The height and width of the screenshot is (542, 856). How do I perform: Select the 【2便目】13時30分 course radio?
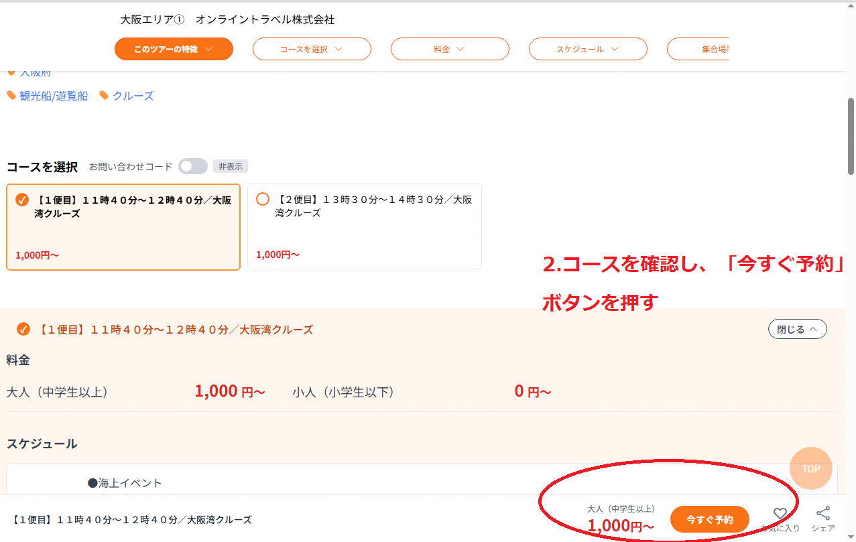263,199
